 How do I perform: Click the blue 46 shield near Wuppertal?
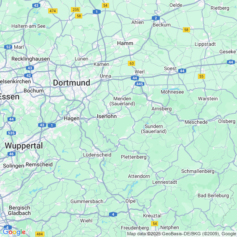point(11,154)
